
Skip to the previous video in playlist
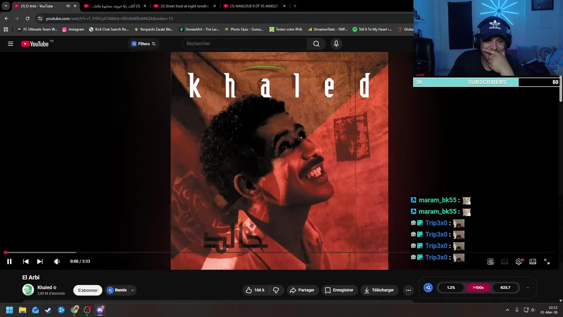point(26,262)
